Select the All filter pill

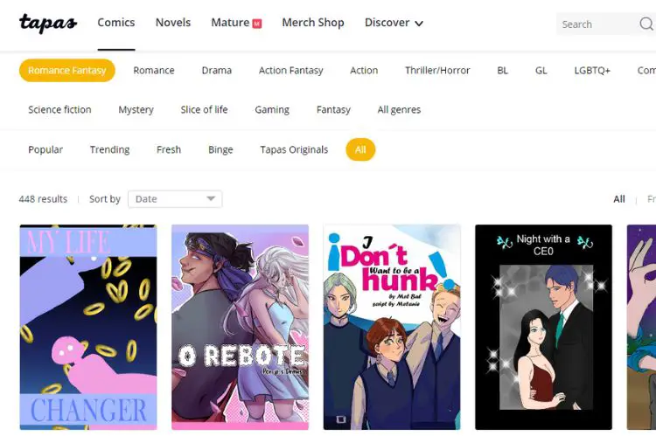click(360, 149)
